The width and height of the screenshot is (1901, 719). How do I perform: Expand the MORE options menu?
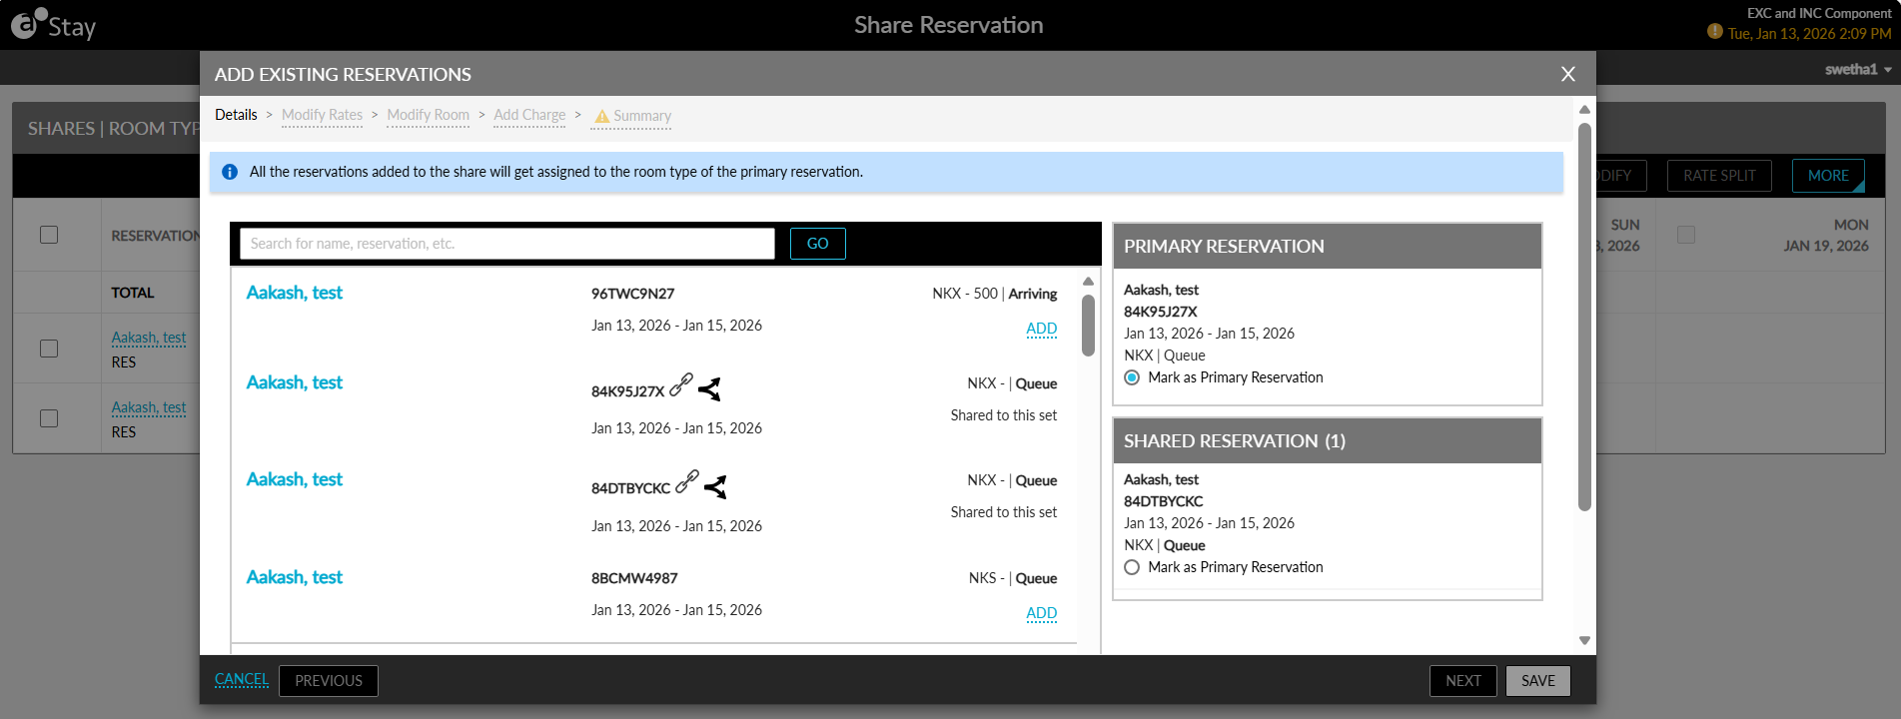tap(1828, 176)
